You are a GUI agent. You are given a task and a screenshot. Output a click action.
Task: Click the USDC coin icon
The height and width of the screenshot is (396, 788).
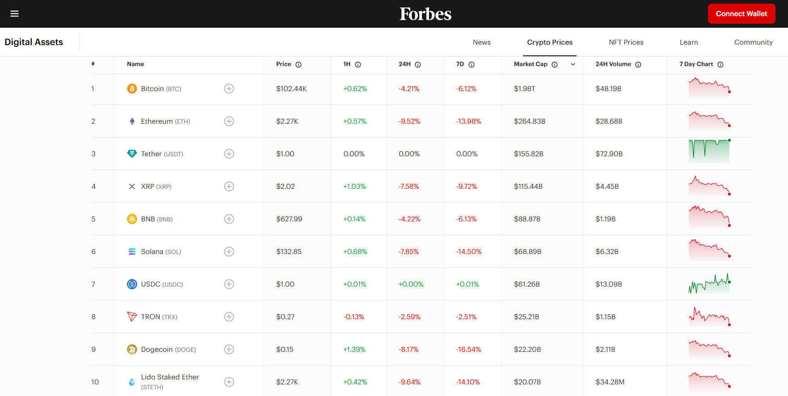[132, 284]
